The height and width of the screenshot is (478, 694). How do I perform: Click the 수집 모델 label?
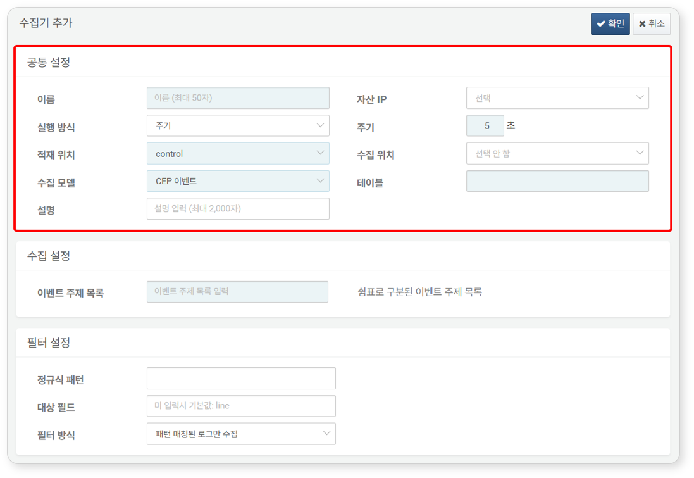pyautogui.click(x=56, y=183)
